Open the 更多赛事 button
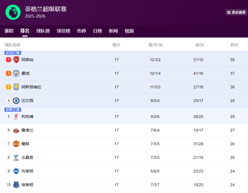 pyautogui.click(x=236, y=12)
